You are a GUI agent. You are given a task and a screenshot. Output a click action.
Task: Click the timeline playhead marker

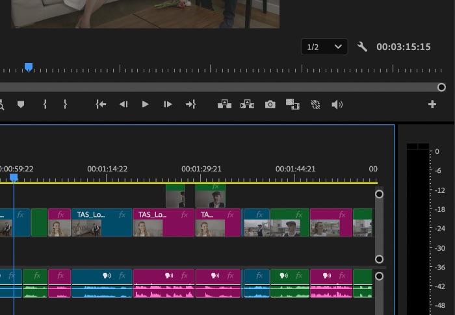(14, 177)
